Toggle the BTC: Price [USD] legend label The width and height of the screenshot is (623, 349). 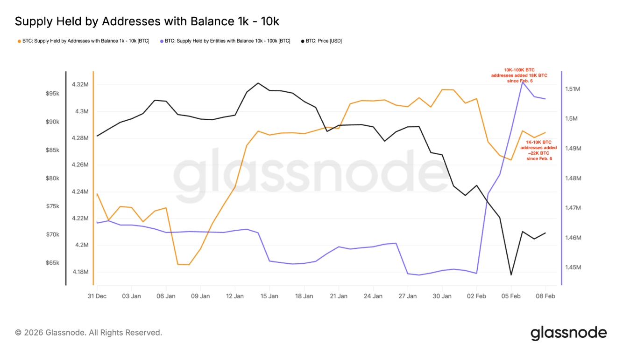click(324, 41)
